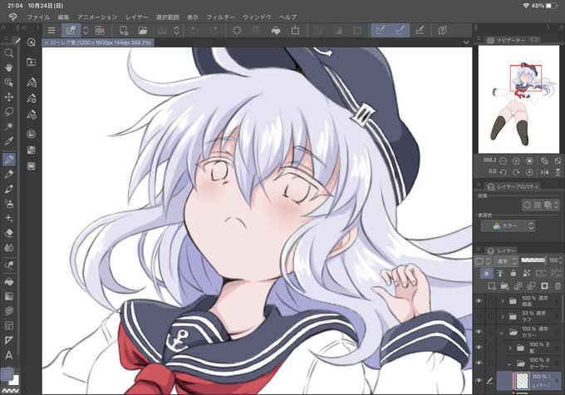Hide the 髪 folder with its eye icon

479,348
